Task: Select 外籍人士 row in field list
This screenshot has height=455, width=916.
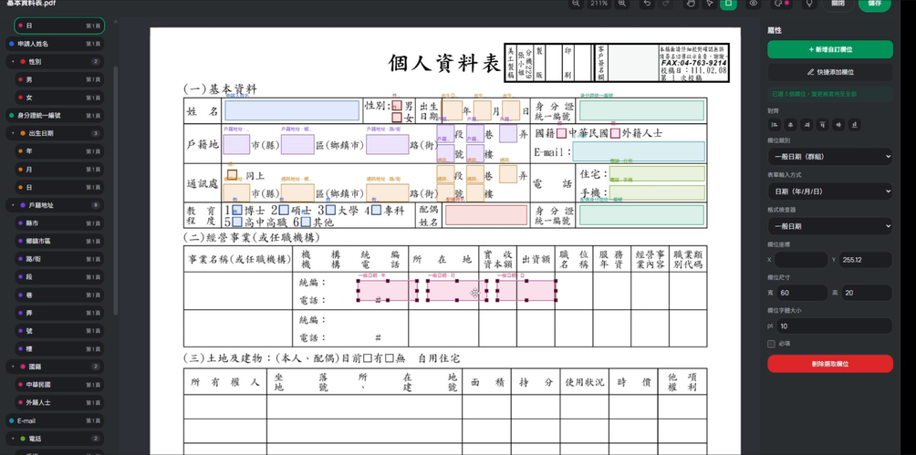Action: click(x=59, y=403)
